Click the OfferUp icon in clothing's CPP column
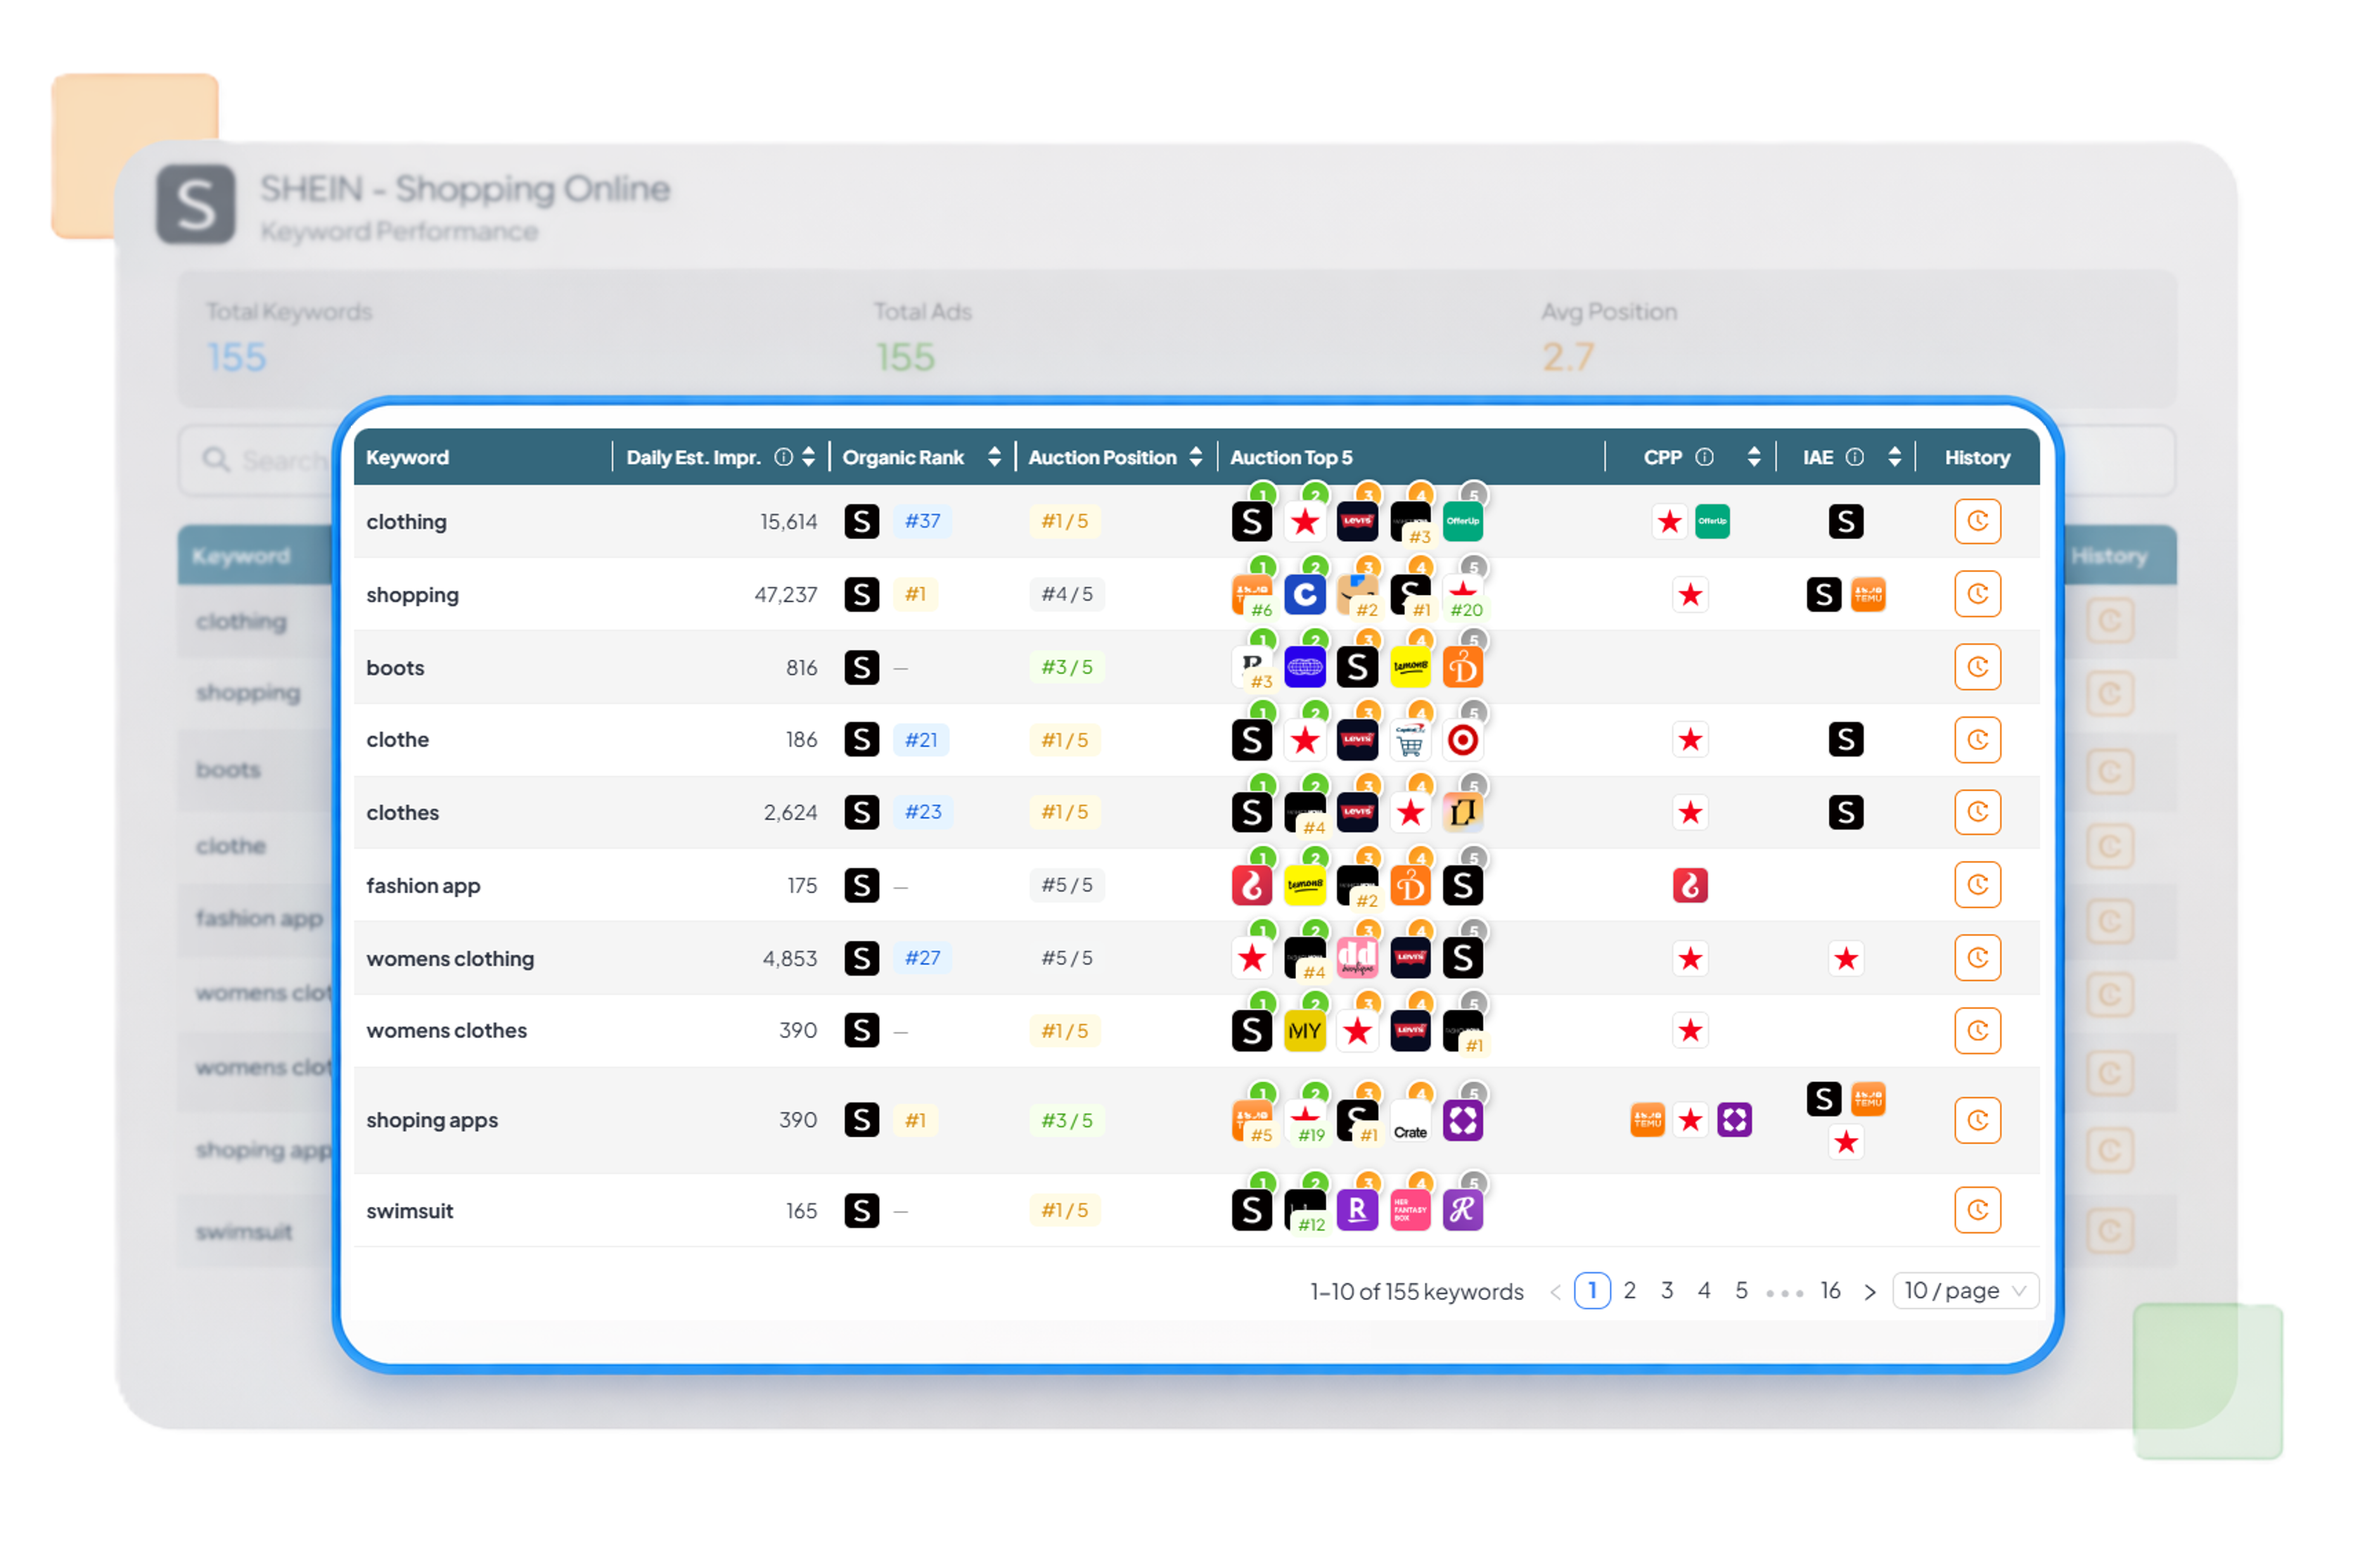2353x1568 pixels. (1713, 521)
